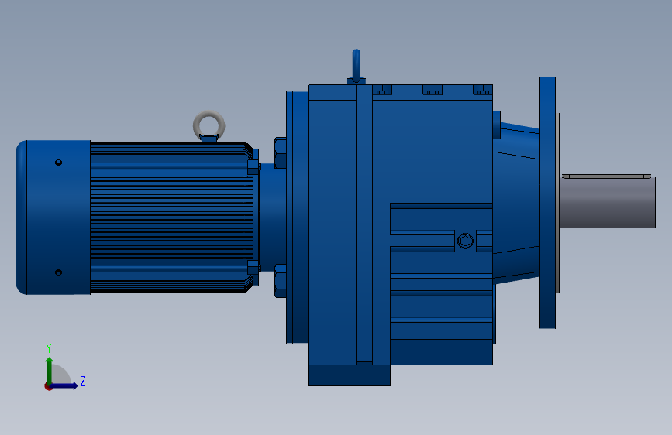Click the blue Z axis arrow of the triad

64,385
